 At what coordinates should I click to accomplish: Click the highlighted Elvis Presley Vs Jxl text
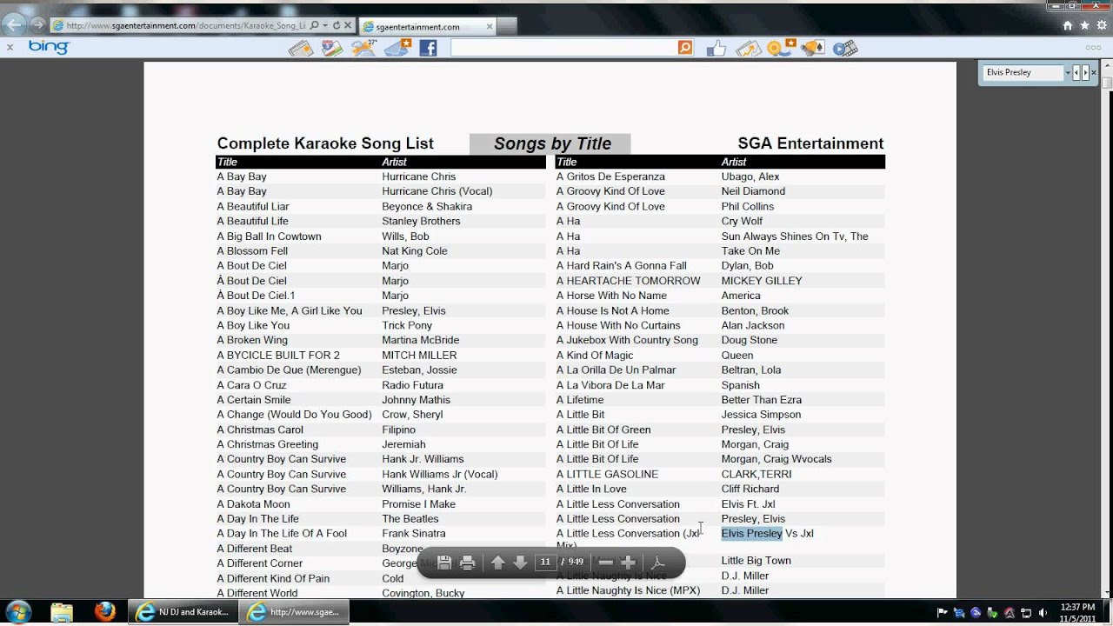click(x=767, y=534)
